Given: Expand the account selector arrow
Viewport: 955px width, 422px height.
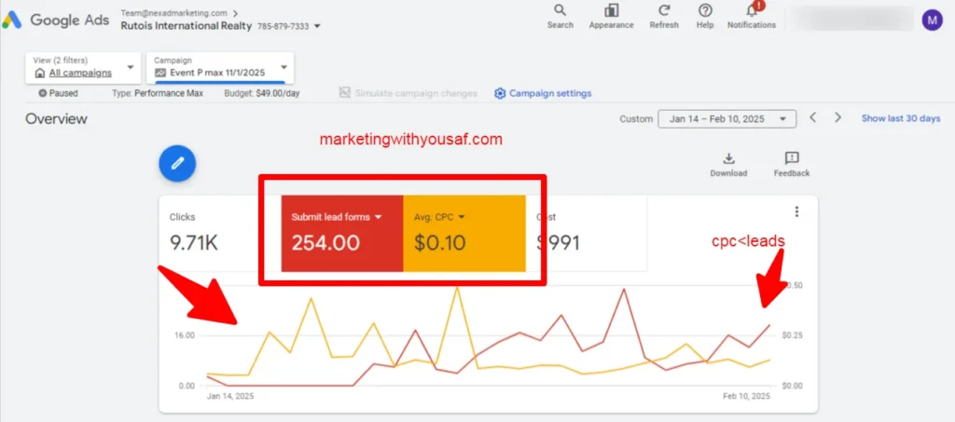Looking at the screenshot, I should 317,27.
